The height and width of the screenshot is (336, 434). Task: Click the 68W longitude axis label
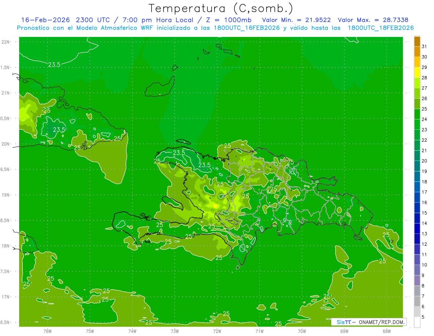(x=386, y=331)
